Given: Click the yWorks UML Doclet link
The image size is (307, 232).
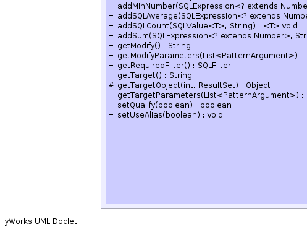Looking at the screenshot, I should point(41,221).
